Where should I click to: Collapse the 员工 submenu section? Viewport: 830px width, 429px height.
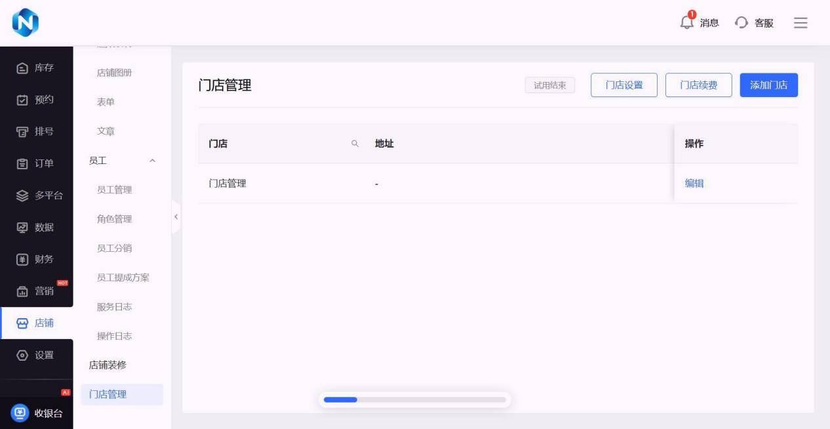(x=153, y=161)
